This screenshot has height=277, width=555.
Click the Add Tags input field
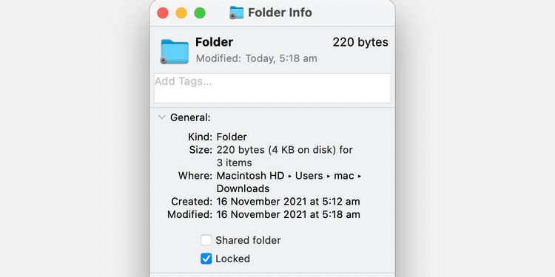click(272, 89)
